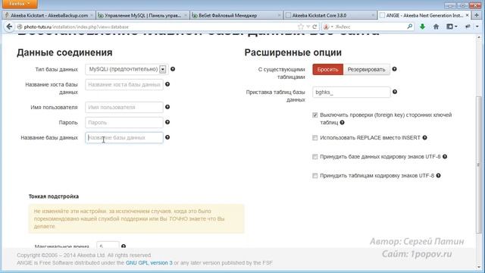The image size is (485, 273).
Task: Go to the browser home page
Action: click(436, 27)
